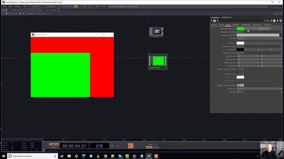Set range limit to Once

coord(156,147)
